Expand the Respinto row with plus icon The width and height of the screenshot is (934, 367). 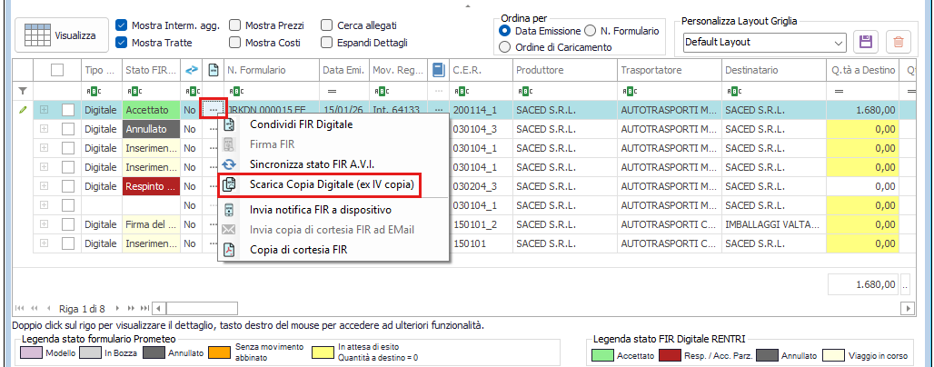coord(44,186)
